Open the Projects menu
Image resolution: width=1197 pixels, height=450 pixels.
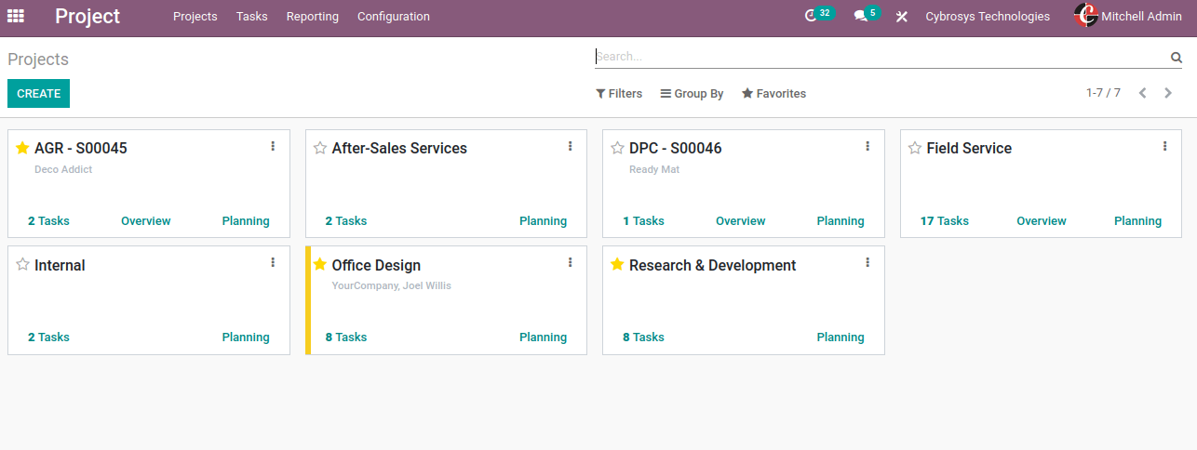coord(195,17)
